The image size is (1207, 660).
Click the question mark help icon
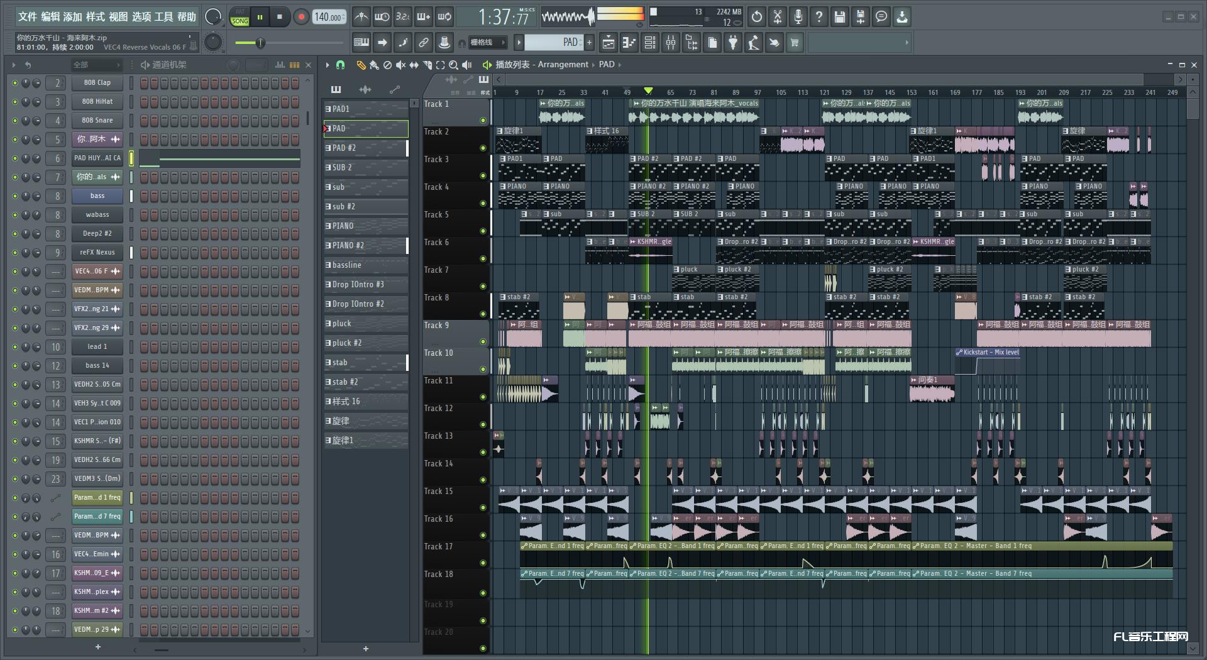pyautogui.click(x=819, y=17)
